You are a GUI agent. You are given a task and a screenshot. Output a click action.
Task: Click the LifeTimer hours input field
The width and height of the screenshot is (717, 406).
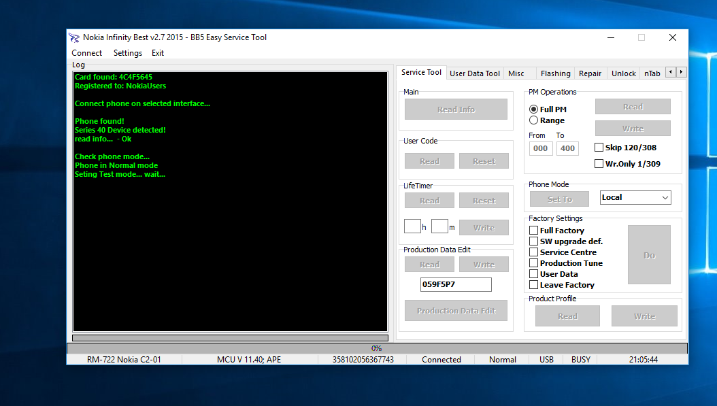412,226
